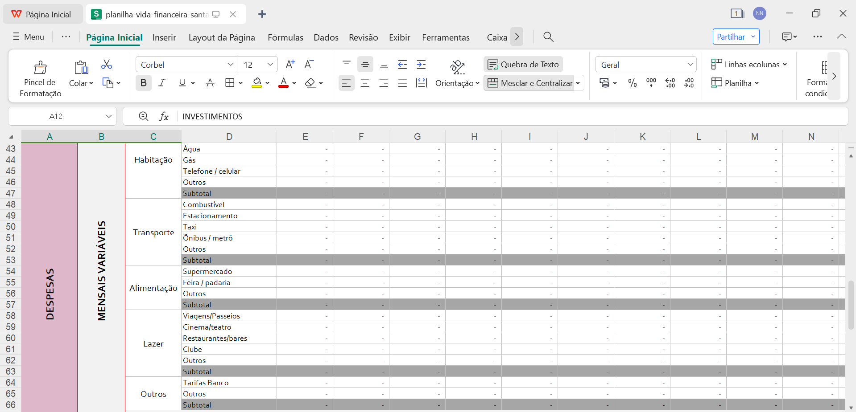Open the Dados menu tab
This screenshot has width=856, height=412.
(326, 37)
